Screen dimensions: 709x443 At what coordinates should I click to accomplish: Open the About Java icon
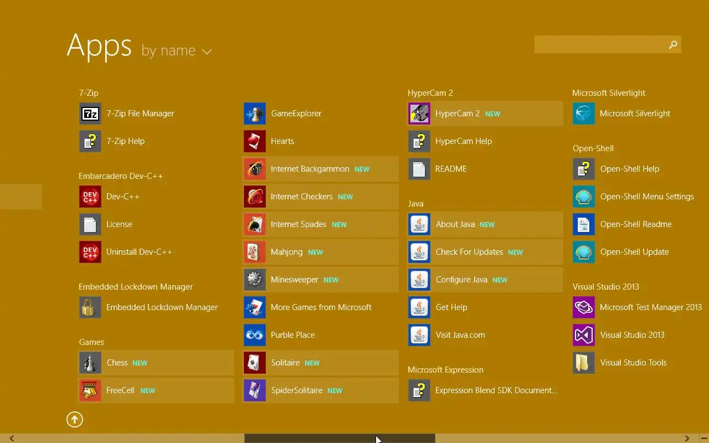point(419,224)
